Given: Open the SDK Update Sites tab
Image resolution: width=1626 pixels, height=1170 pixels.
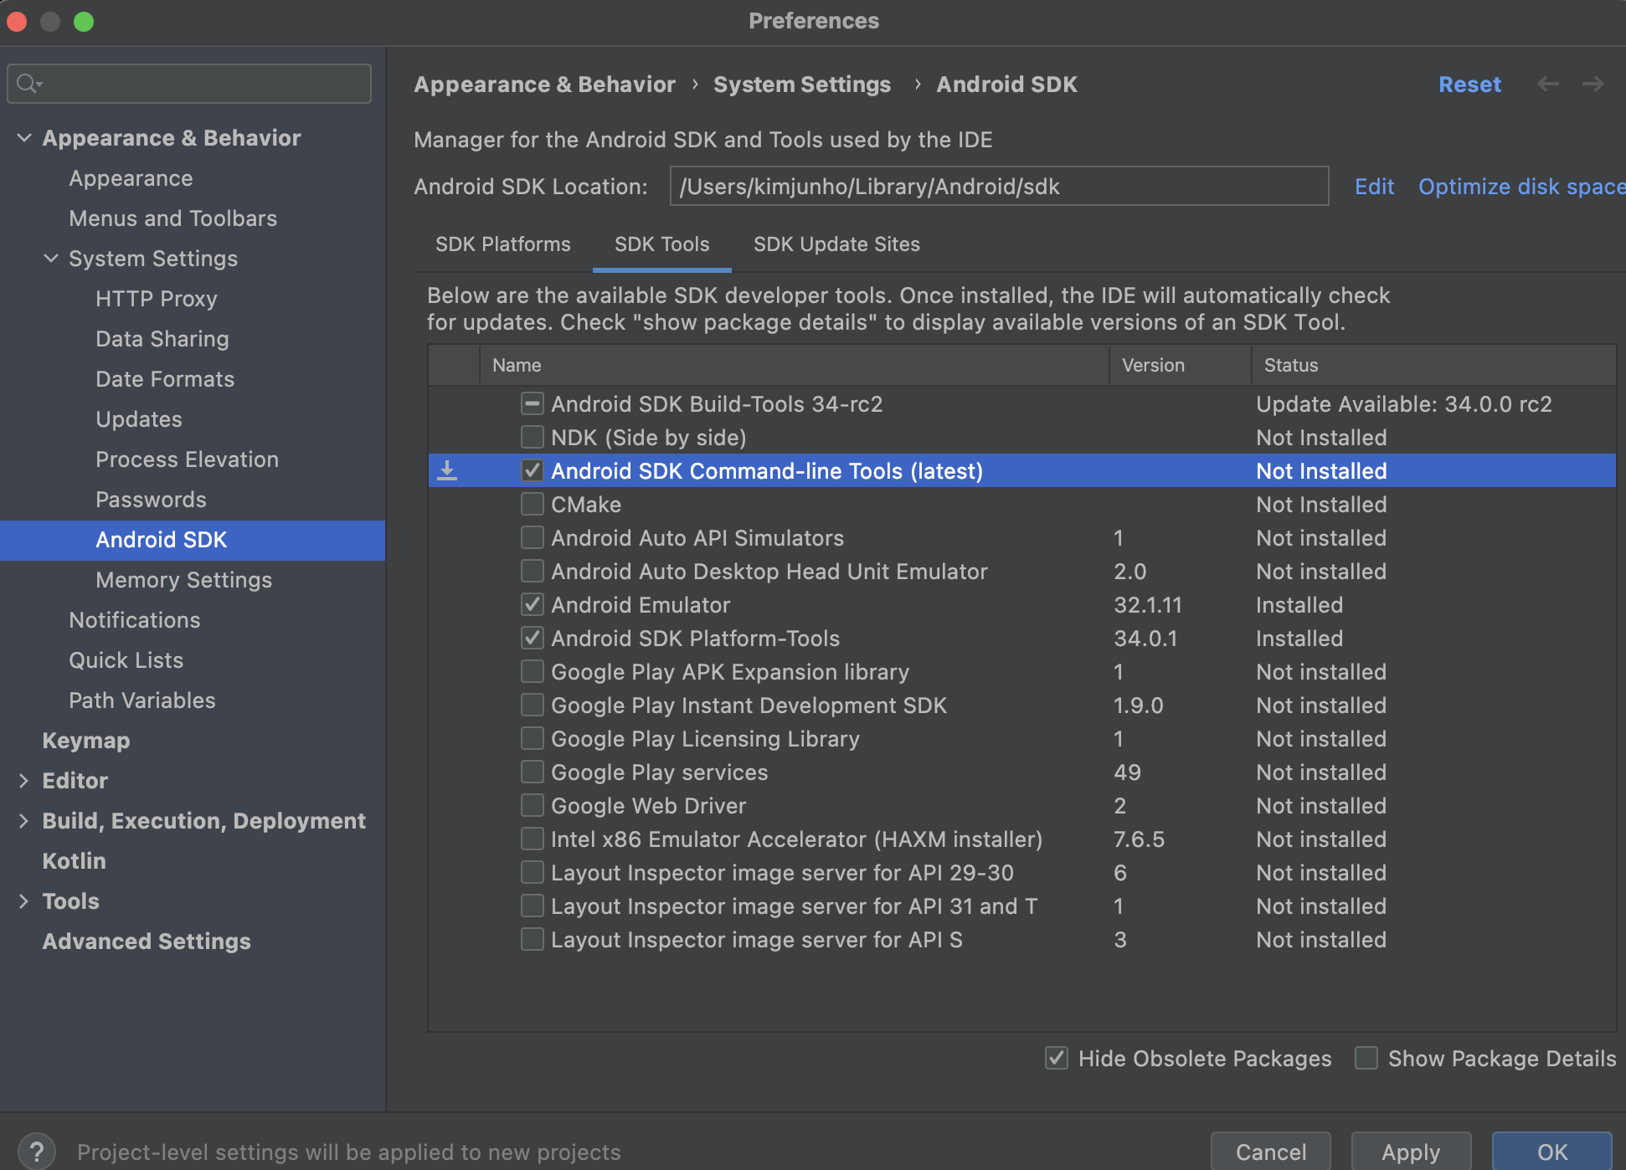Looking at the screenshot, I should pos(836,244).
